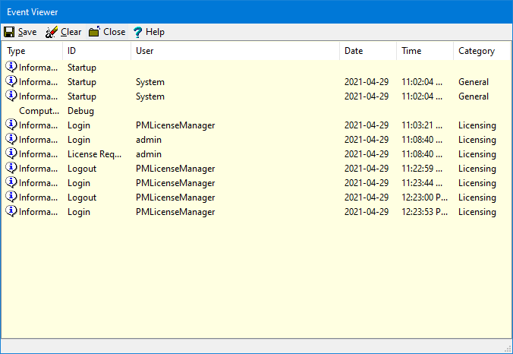Click the info icon on License Req row
The height and width of the screenshot is (354, 513).
pos(11,153)
